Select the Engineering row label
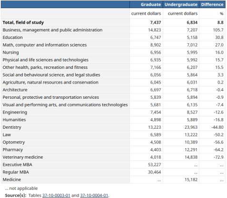This screenshot has width=227, height=198. coord(15,113)
